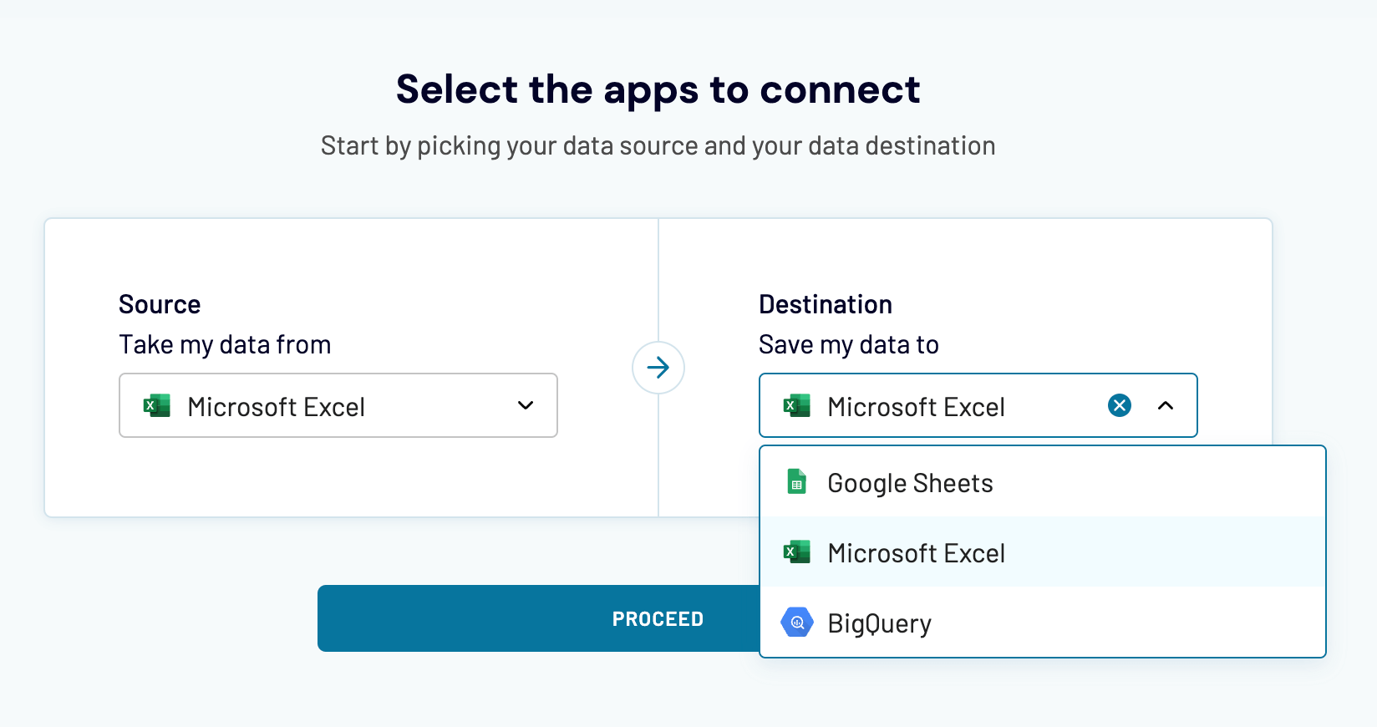
Task: Click the Excel icon in the Destination field
Action: (796, 405)
